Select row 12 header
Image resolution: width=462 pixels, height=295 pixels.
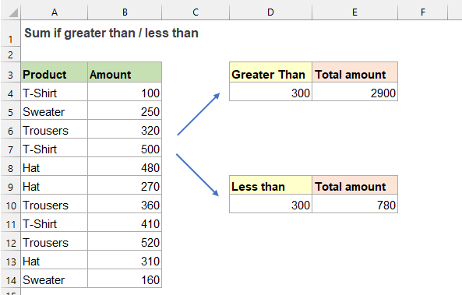(x=11, y=241)
